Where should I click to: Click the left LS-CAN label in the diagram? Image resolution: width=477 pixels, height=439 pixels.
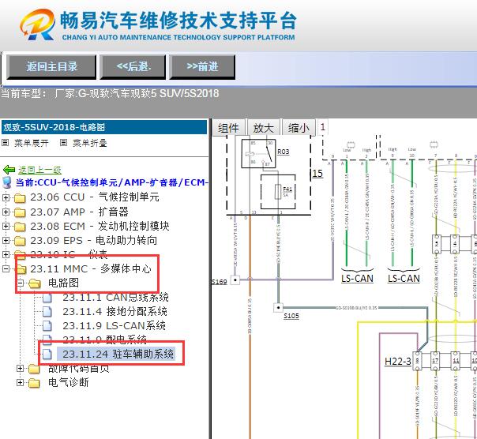[x=357, y=279]
